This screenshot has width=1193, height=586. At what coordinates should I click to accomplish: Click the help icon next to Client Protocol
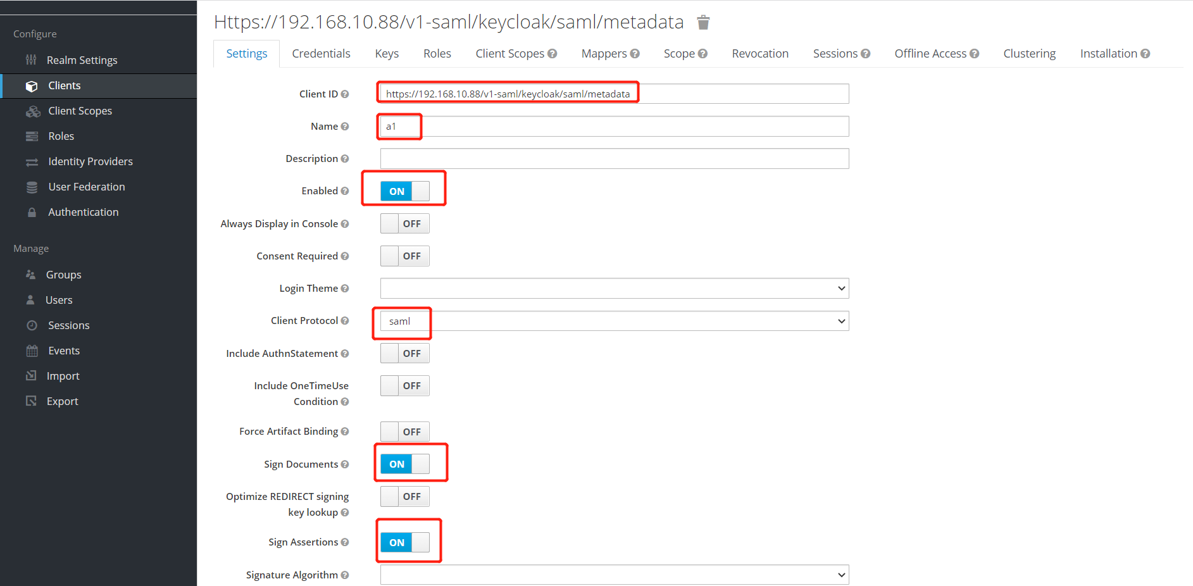click(x=345, y=321)
